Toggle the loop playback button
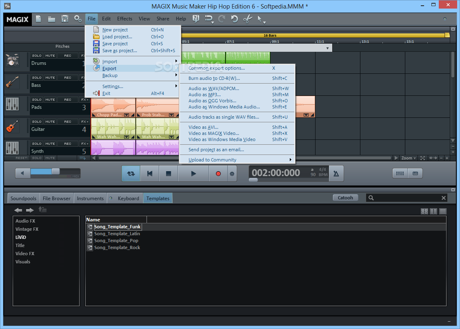The image size is (460, 329). 131,173
